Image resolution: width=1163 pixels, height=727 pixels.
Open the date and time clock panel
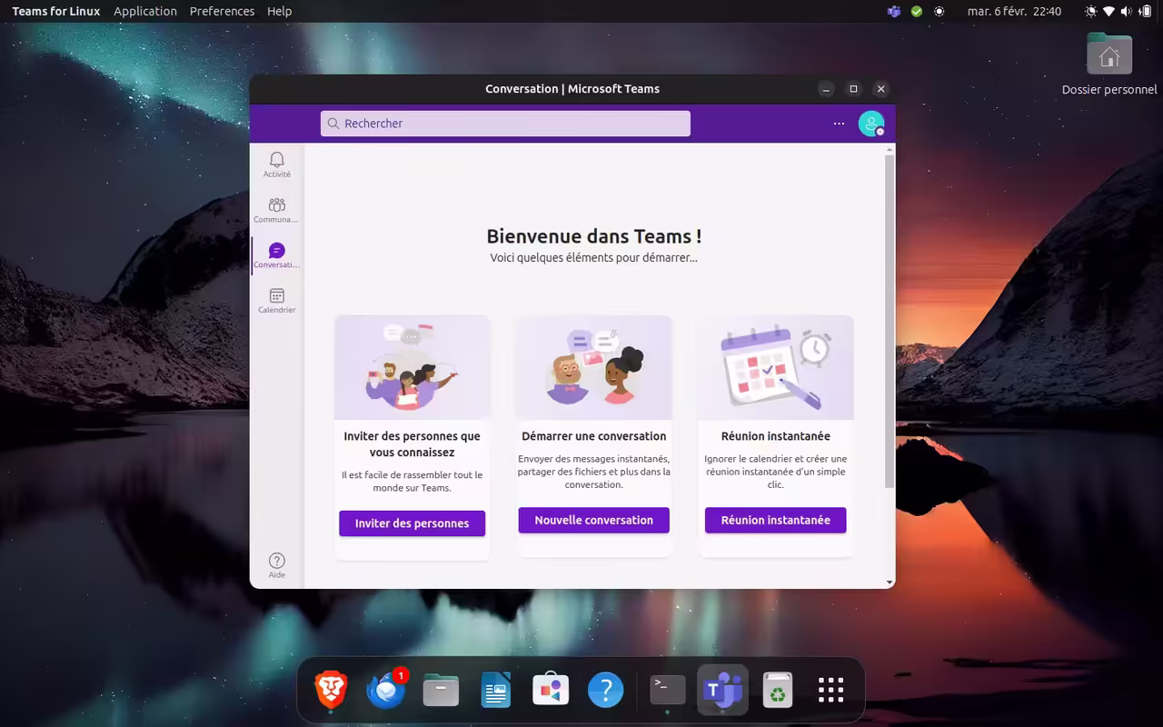pos(1014,11)
